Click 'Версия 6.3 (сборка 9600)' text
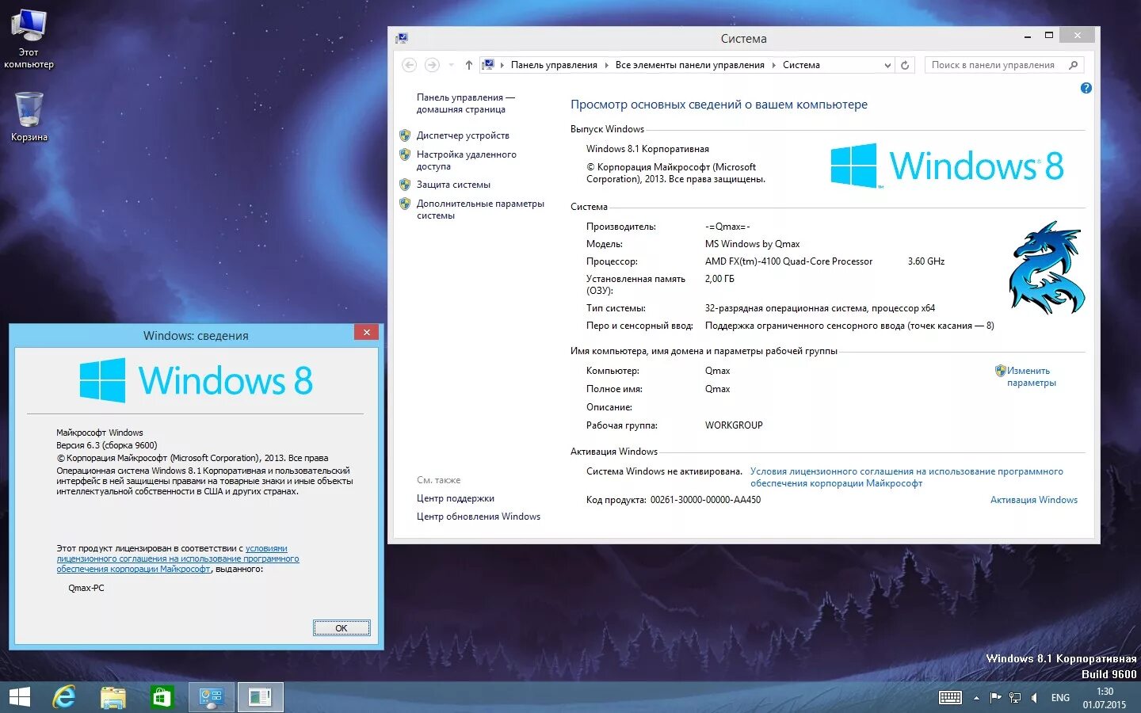The image size is (1141, 713). point(107,445)
